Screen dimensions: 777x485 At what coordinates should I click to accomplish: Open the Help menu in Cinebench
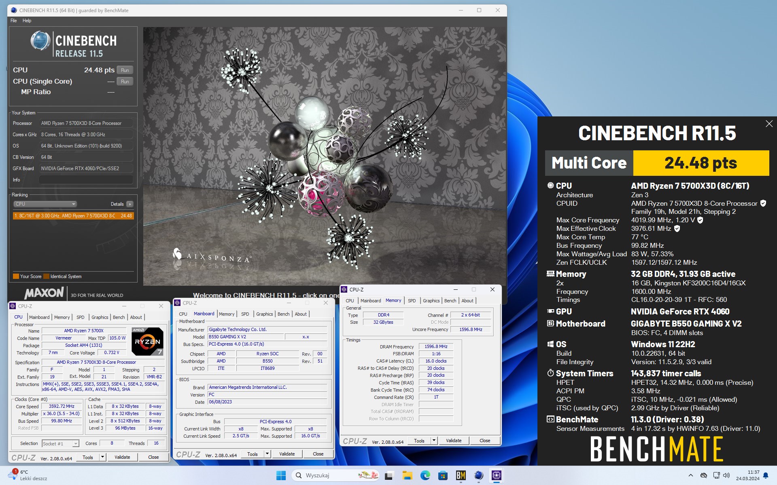(27, 21)
